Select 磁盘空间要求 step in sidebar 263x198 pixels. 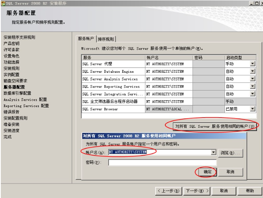click(15, 81)
